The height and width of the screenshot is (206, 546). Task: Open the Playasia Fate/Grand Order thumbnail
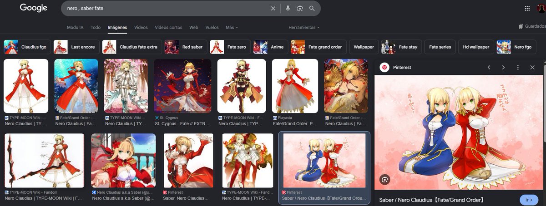pyautogui.click(x=295, y=86)
